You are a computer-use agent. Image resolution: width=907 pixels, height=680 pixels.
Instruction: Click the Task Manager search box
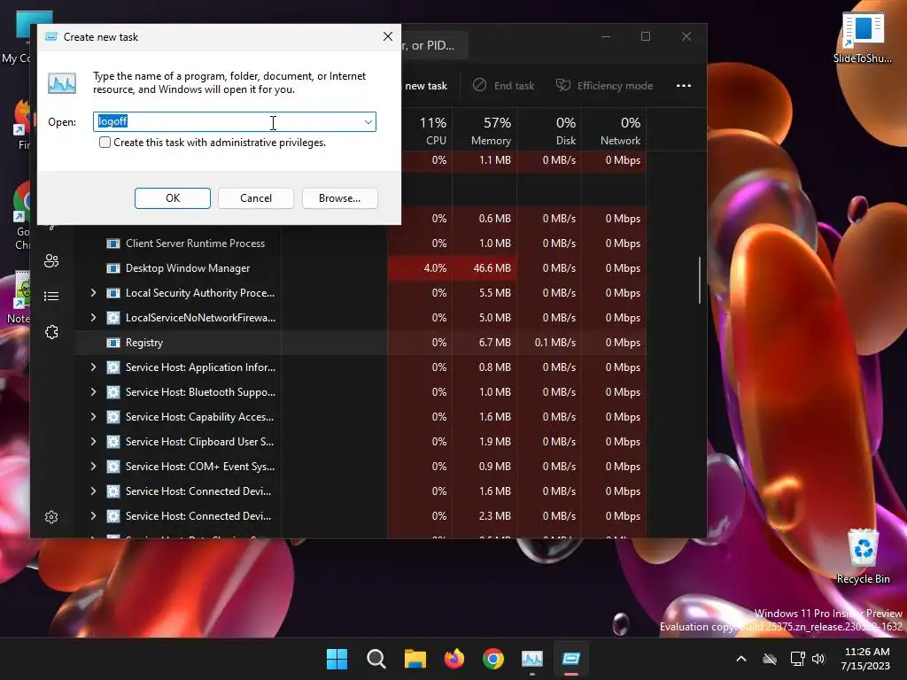pyautogui.click(x=434, y=45)
